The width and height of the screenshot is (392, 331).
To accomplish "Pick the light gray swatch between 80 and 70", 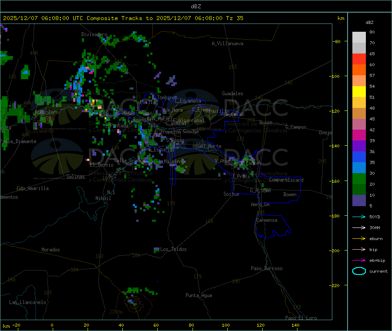I will tap(359, 37).
